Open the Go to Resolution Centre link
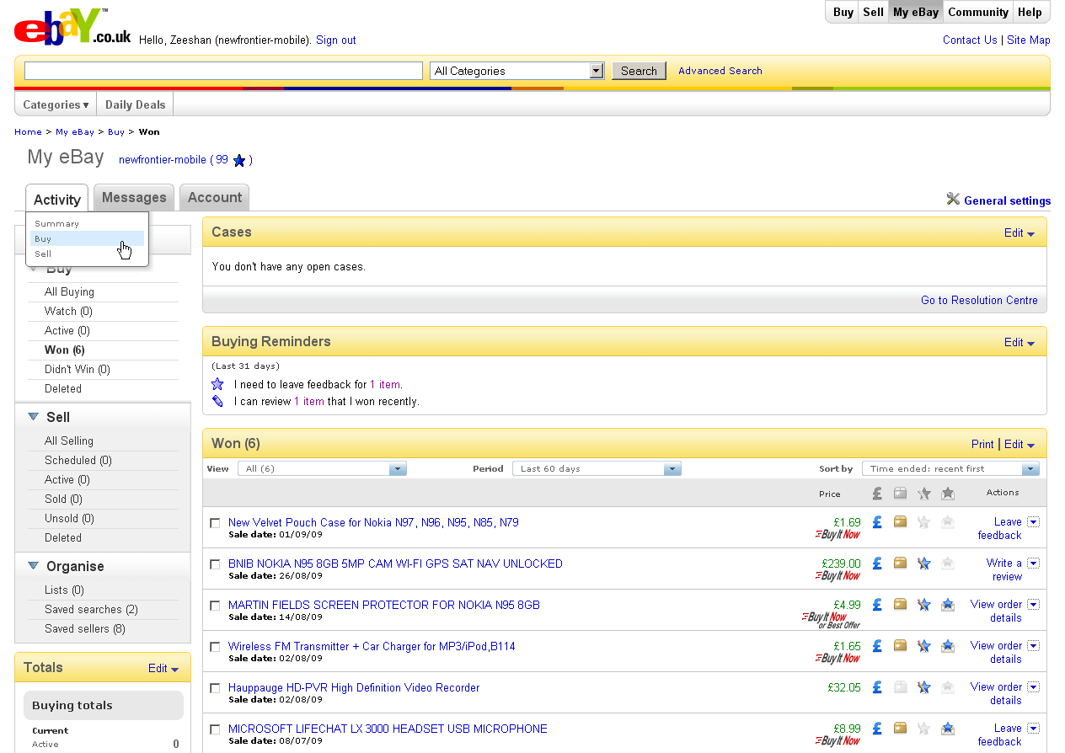Image resolution: width=1065 pixels, height=753 pixels. [979, 301]
